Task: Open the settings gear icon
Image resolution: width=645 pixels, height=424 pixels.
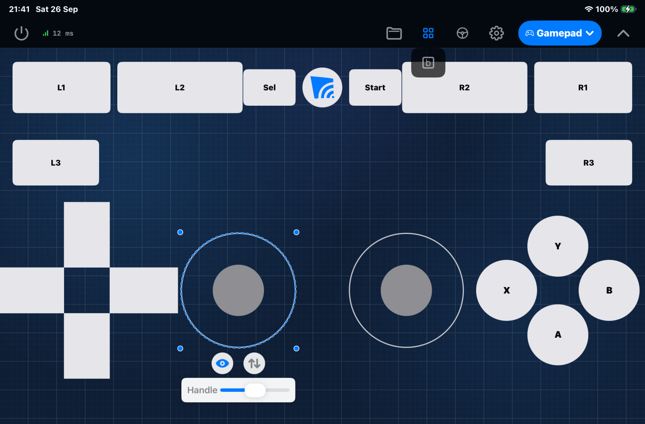Action: [496, 33]
